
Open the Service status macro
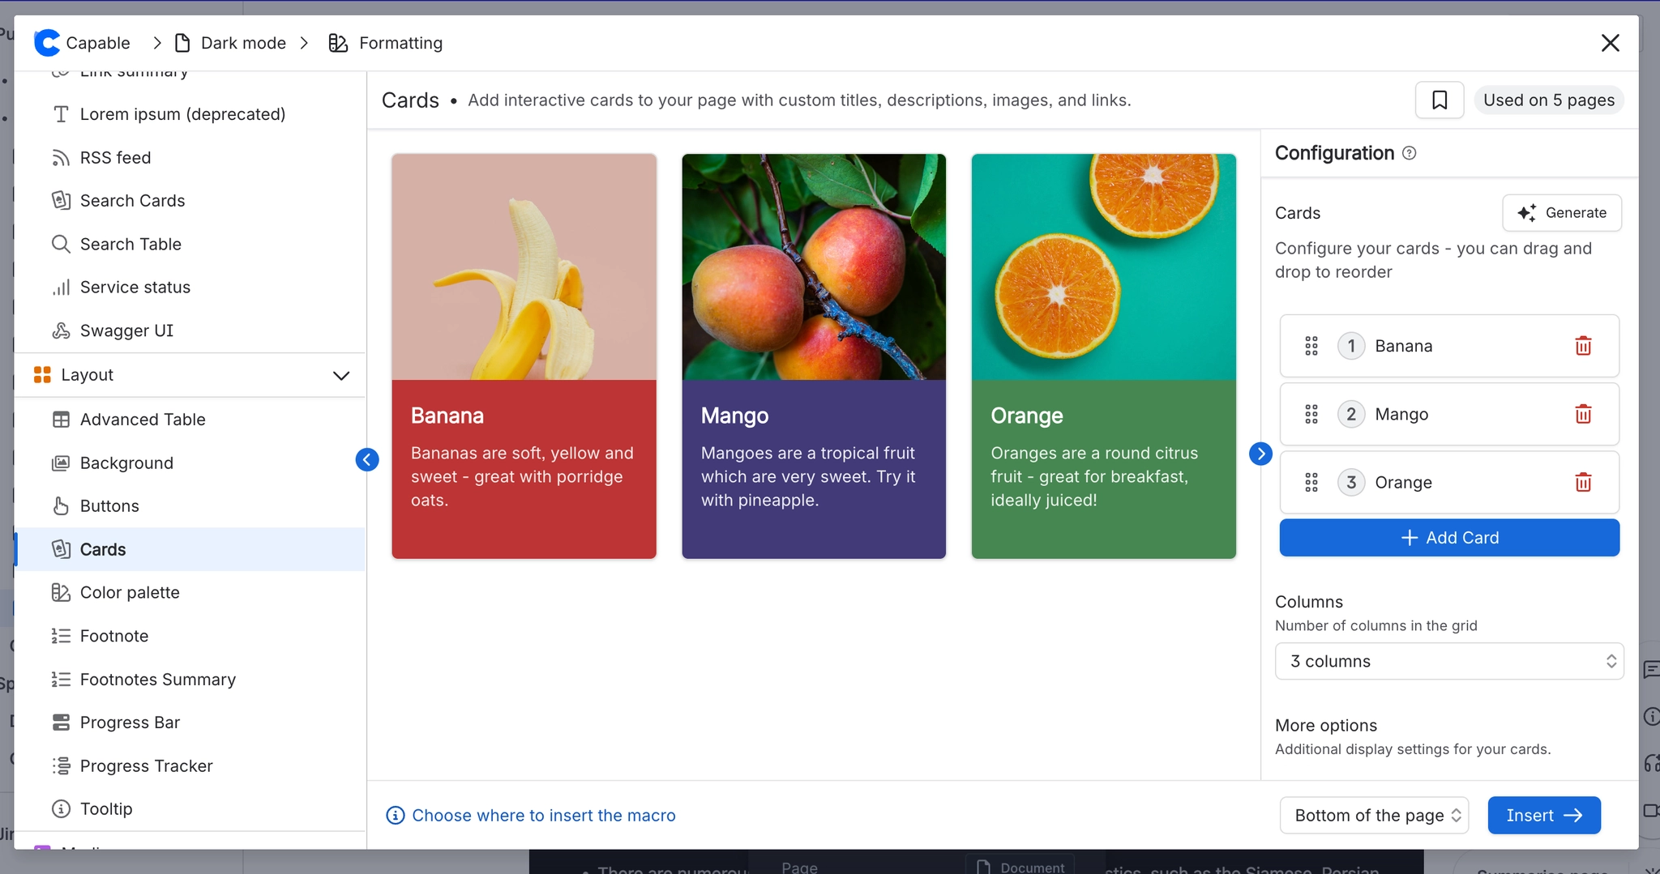tap(135, 287)
